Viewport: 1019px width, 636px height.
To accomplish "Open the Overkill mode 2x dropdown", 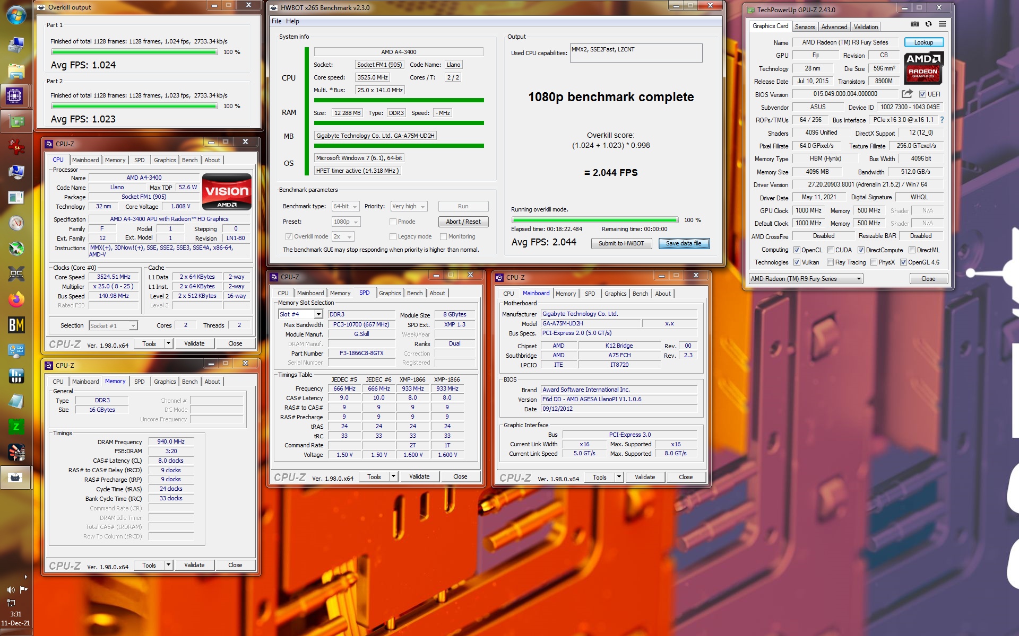I will [x=343, y=237].
